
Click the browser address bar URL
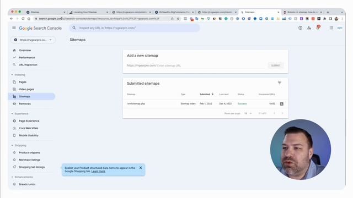99,19
